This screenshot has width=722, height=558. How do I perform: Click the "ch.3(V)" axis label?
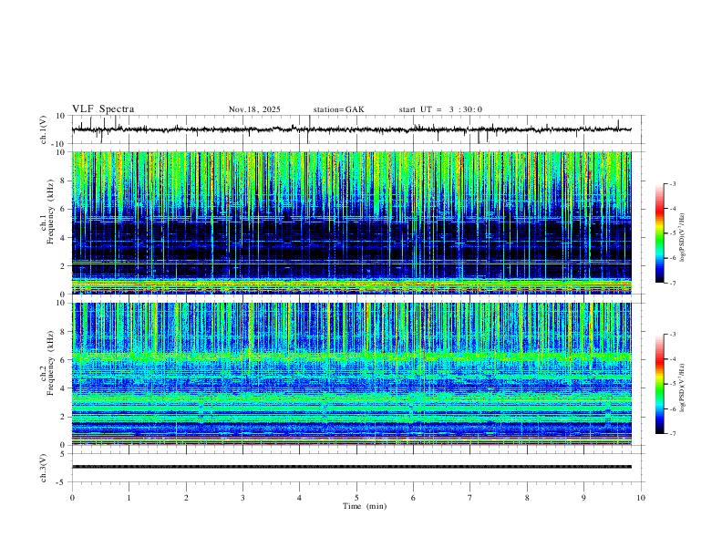[43, 468]
